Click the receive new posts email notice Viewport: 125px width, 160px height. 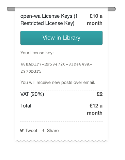tap(58, 83)
